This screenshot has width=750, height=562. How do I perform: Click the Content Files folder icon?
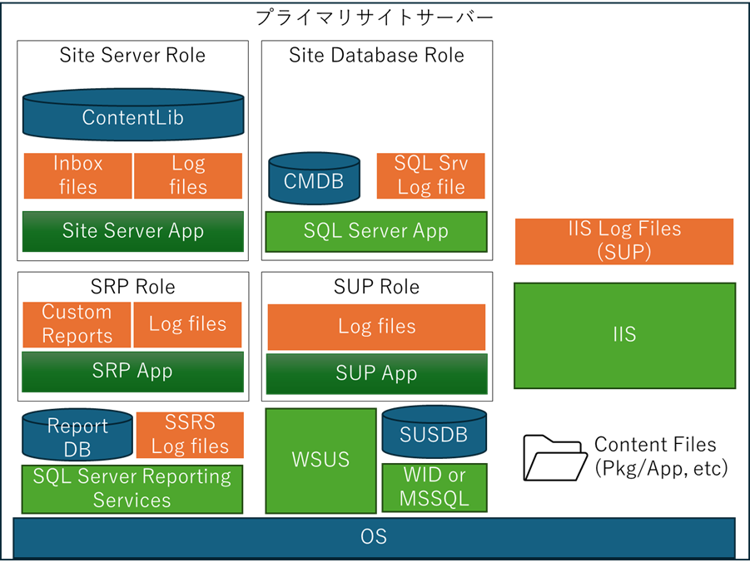click(x=555, y=458)
